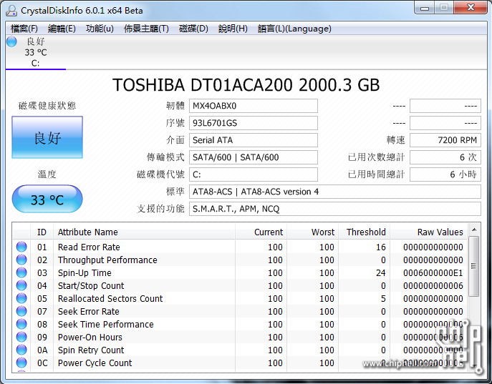Click the scroll up arrow of attribute list
This screenshot has height=384, width=492.
click(x=474, y=230)
